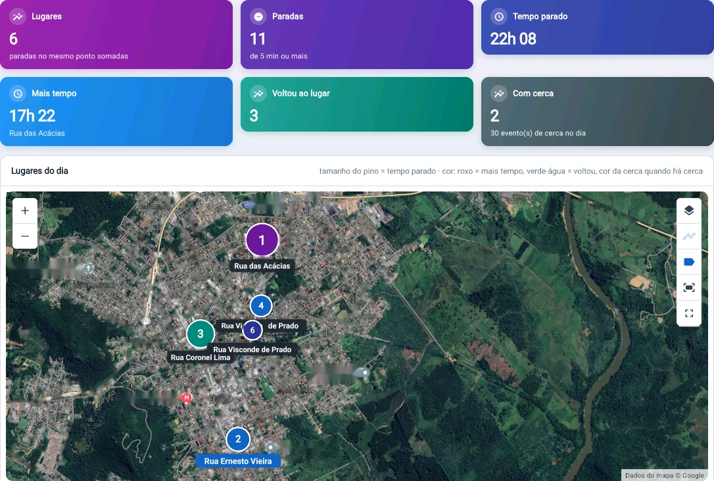The width and height of the screenshot is (714, 481).
Task: Click the Lugares card title
Action: (47, 16)
